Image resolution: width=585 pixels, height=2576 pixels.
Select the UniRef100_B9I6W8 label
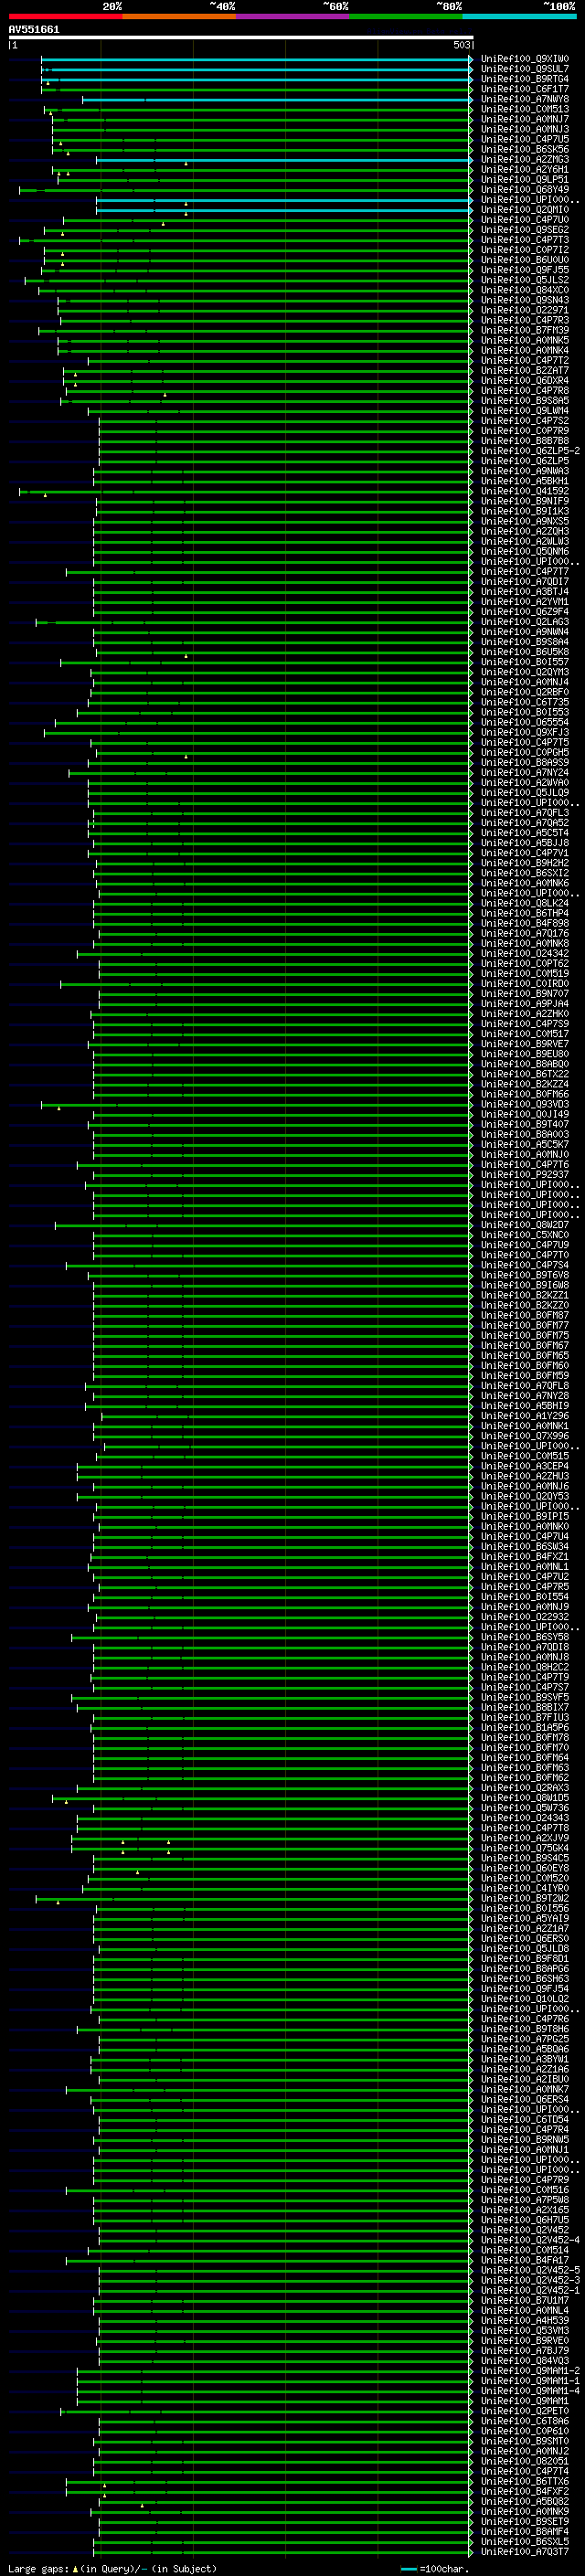tap(525, 1285)
